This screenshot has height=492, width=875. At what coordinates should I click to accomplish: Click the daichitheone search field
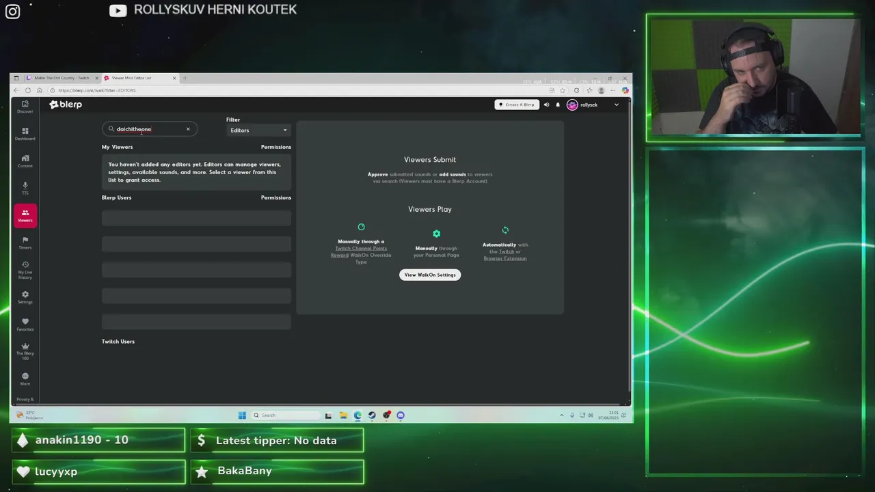(150, 129)
